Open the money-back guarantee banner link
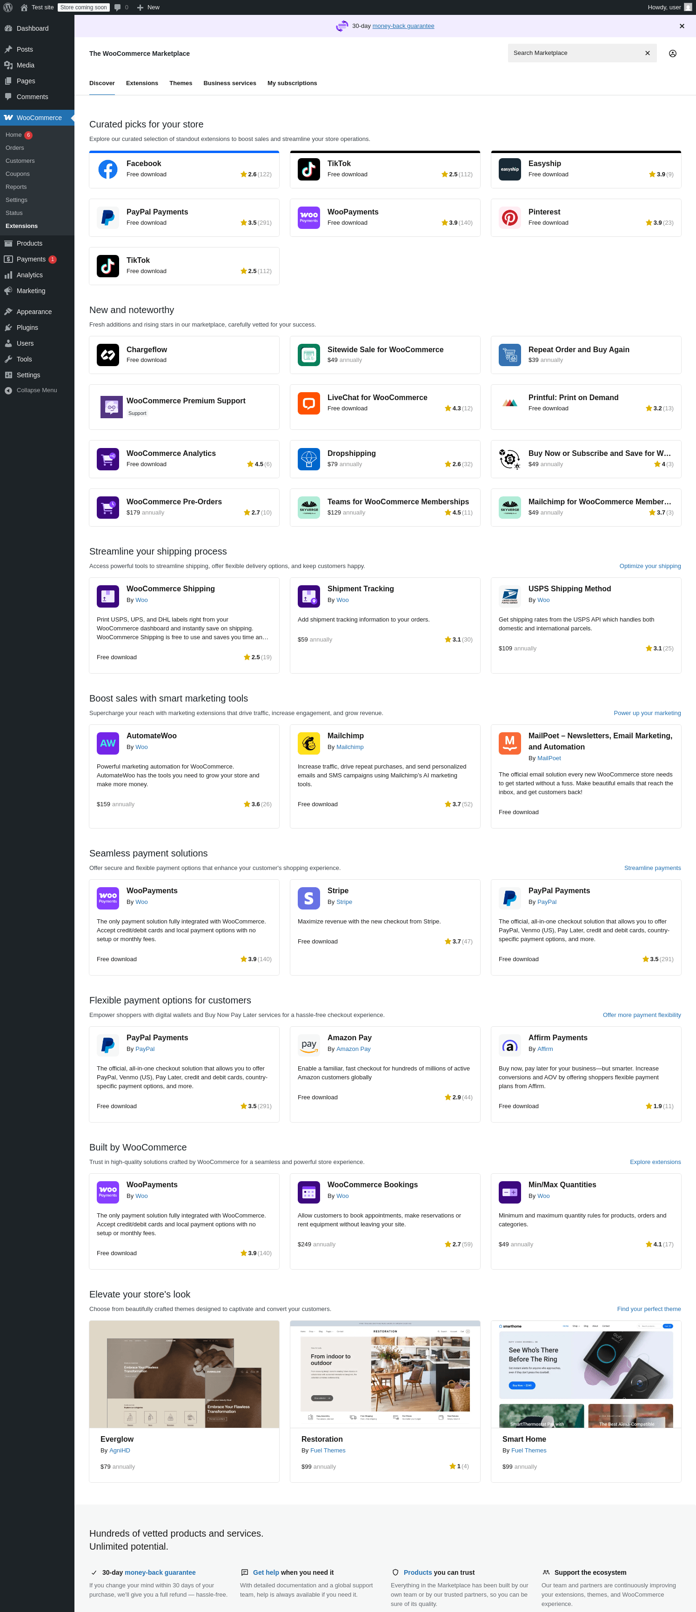This screenshot has height=1612, width=696. point(403,26)
